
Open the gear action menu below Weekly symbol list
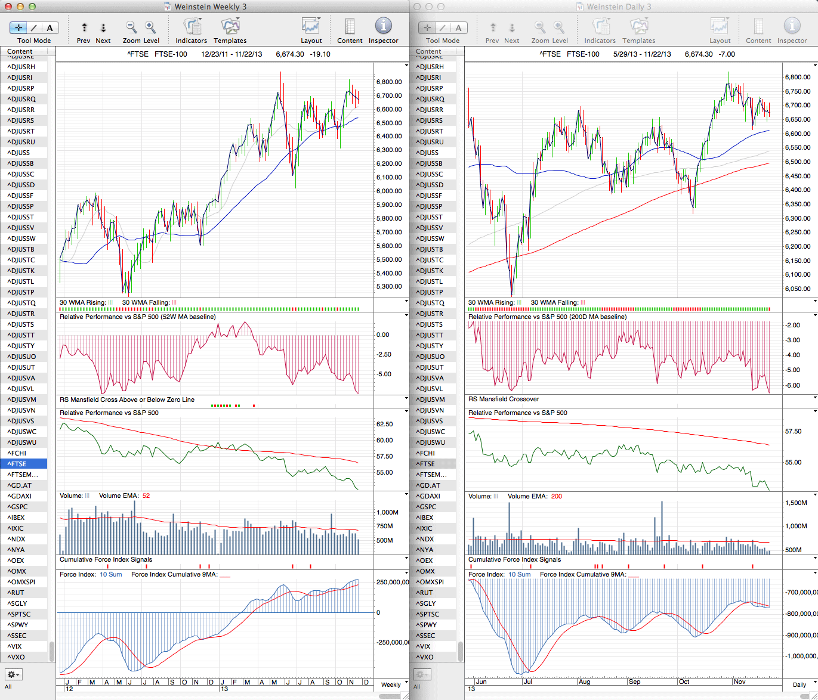13,674
